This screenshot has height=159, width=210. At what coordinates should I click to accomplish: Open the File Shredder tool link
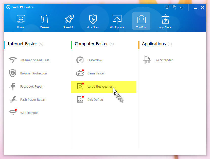coord(164,60)
